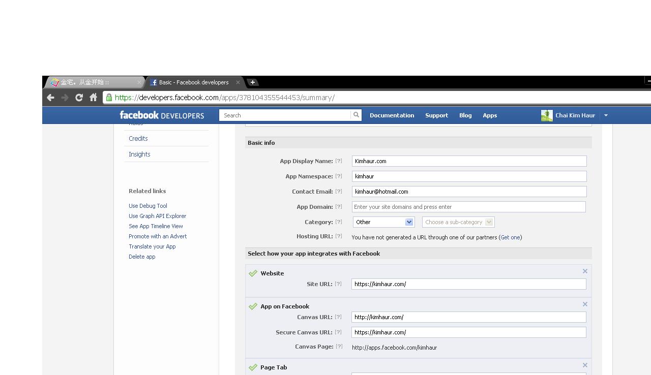Click the App Domain input field
Image resolution: width=651 pixels, height=375 pixels.
point(468,207)
